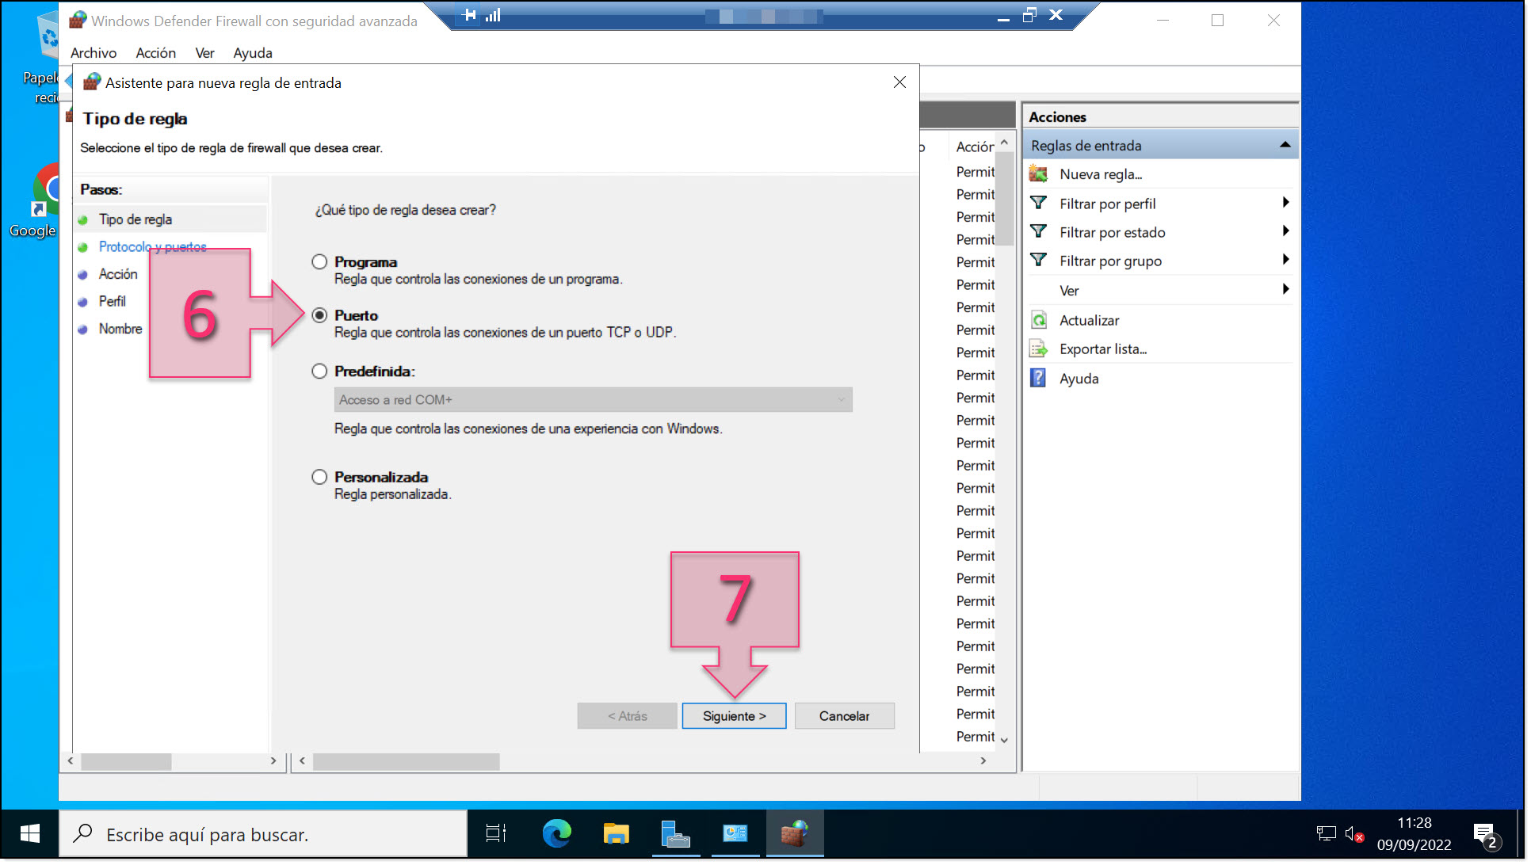The height and width of the screenshot is (865, 1531).
Task: Open Microsoft Edge from taskbar
Action: (557, 833)
